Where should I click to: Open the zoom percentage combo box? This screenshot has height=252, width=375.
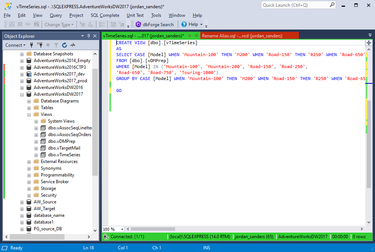coord(113,229)
